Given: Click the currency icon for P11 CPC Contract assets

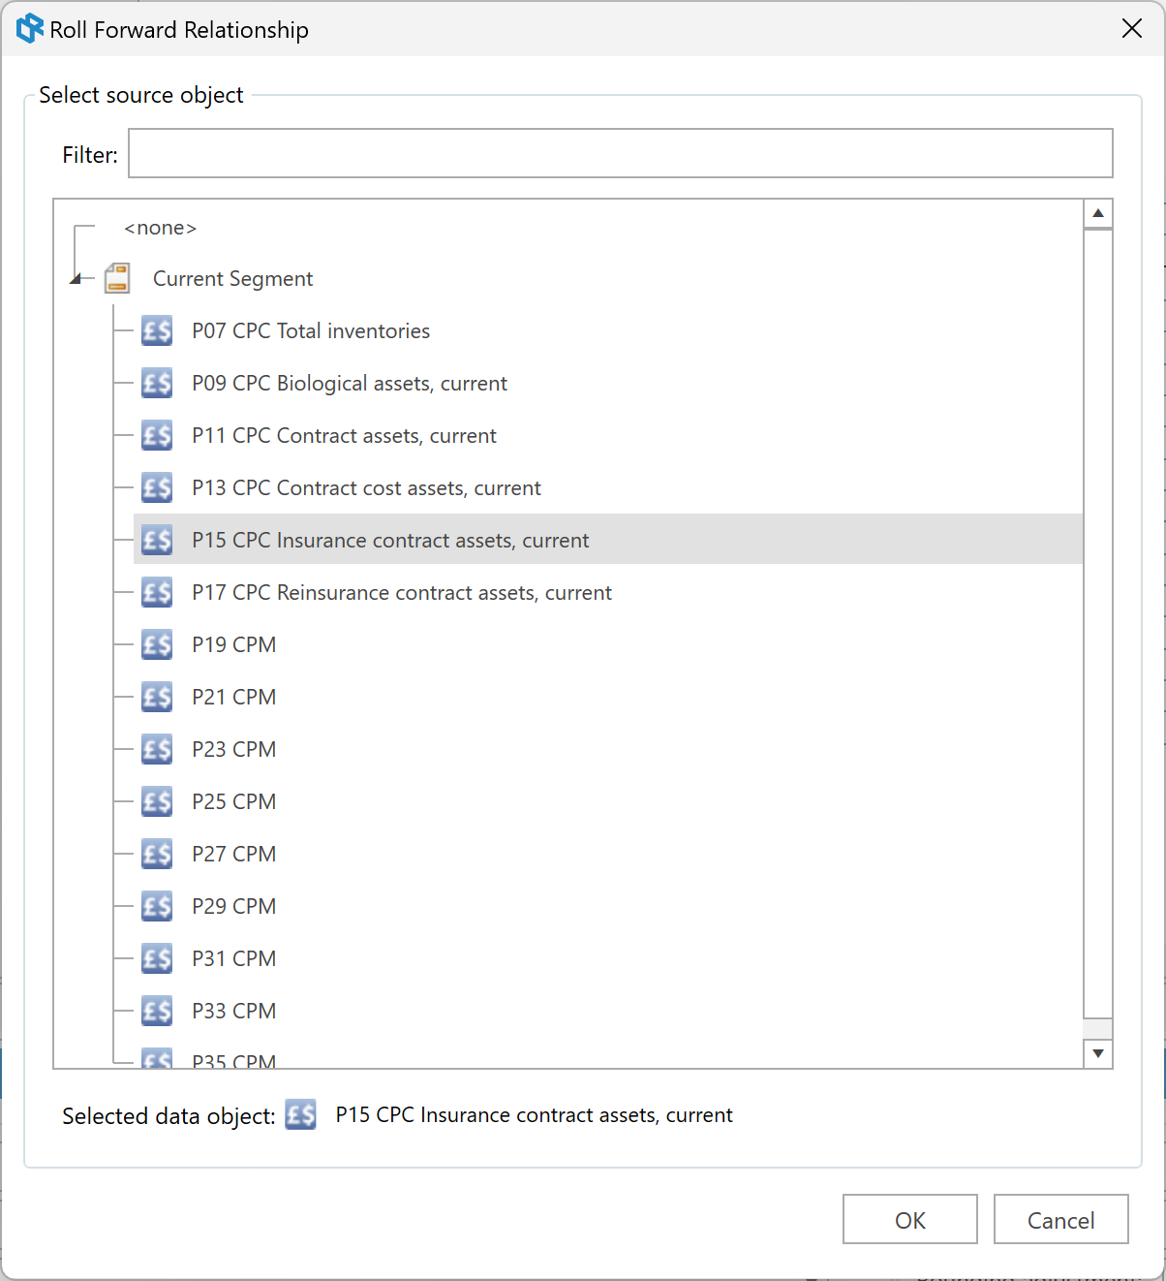Looking at the screenshot, I should pos(157,435).
